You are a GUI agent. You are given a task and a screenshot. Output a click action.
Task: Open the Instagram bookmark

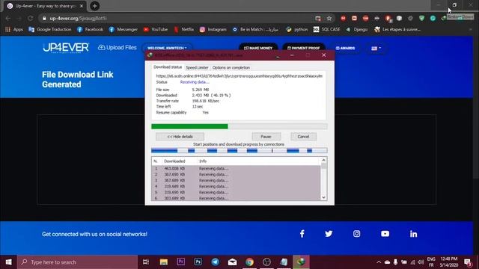(x=213, y=29)
